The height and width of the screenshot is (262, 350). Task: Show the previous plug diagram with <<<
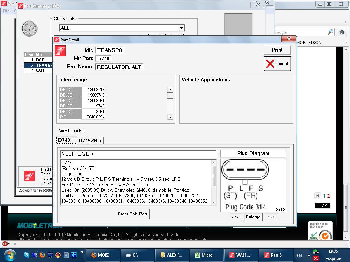click(235, 217)
